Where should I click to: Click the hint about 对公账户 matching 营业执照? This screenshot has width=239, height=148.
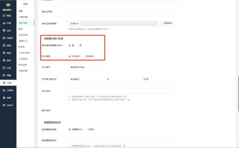pyautogui.click(x=99, y=100)
